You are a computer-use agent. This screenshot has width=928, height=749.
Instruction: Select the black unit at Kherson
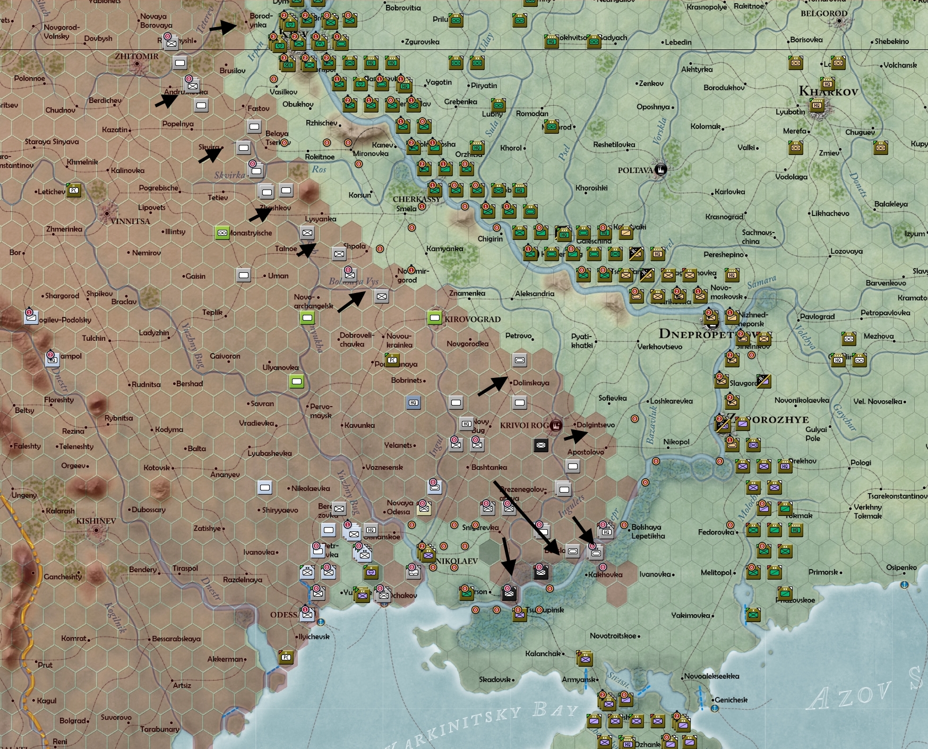point(509,593)
